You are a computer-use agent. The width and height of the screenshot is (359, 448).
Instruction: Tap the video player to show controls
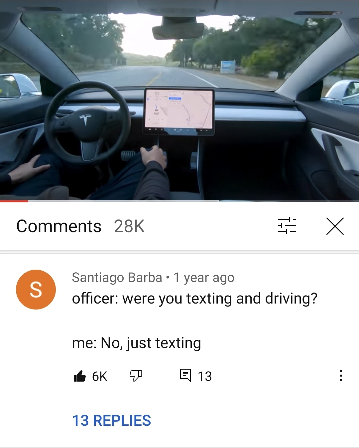pyautogui.click(x=179, y=100)
